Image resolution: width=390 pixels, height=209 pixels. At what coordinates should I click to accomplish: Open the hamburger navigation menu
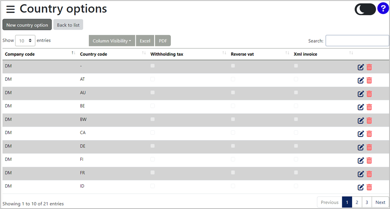pos(10,9)
